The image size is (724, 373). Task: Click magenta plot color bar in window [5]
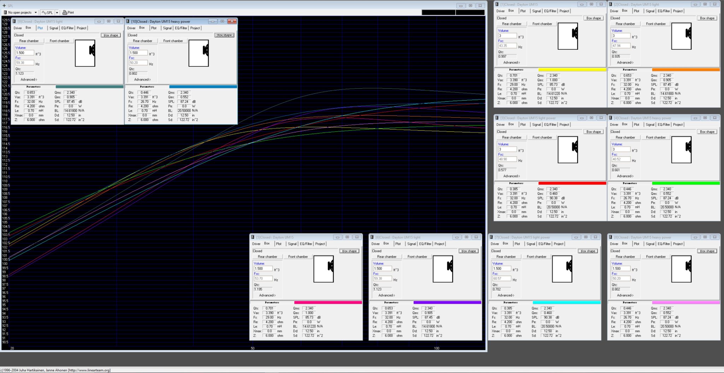tap(328, 302)
